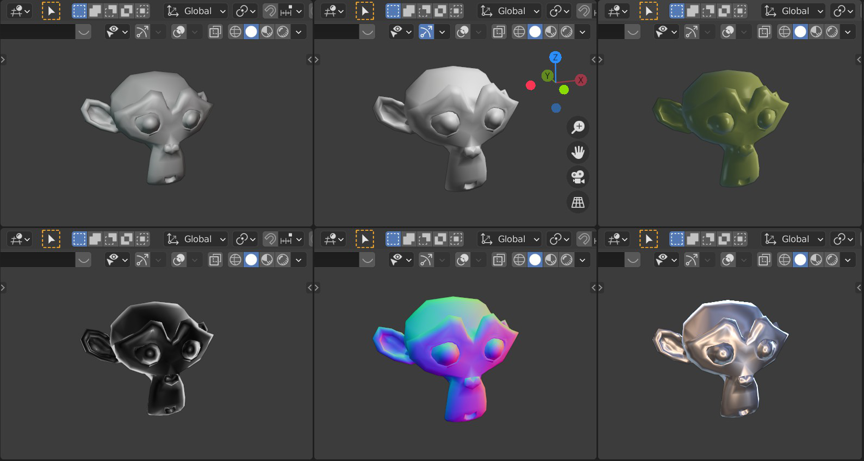Toggle show gizmo in the green monkey viewport
The width and height of the screenshot is (864, 461).
pyautogui.click(x=691, y=32)
